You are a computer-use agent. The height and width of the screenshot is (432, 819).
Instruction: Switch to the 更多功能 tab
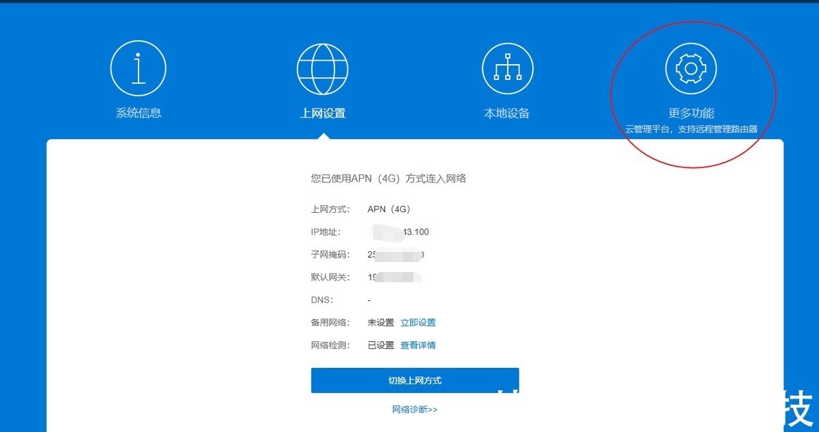691,112
